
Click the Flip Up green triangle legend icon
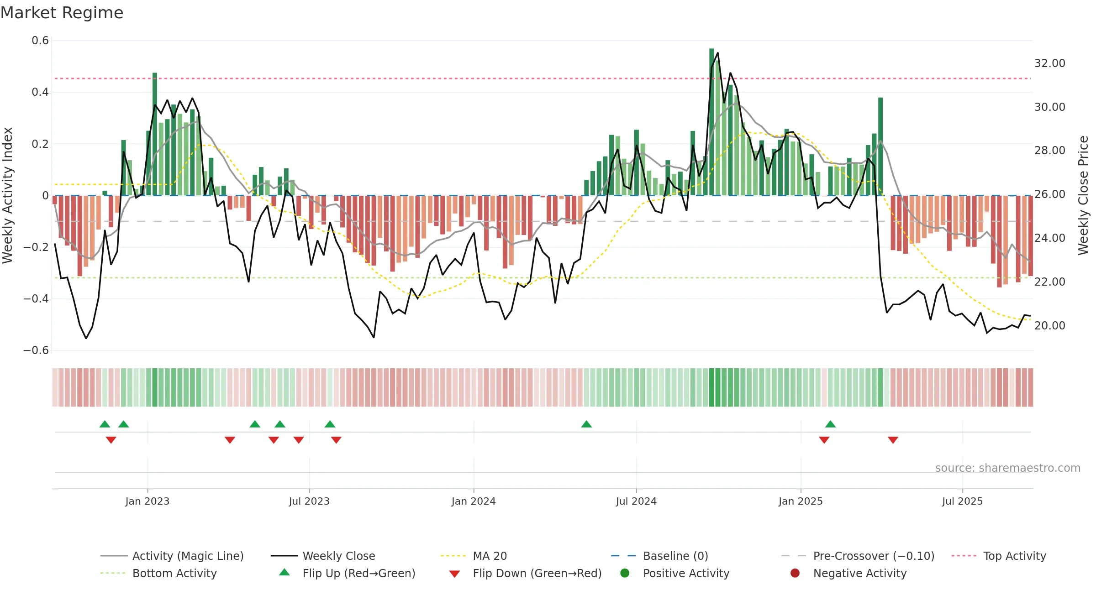click(x=285, y=572)
